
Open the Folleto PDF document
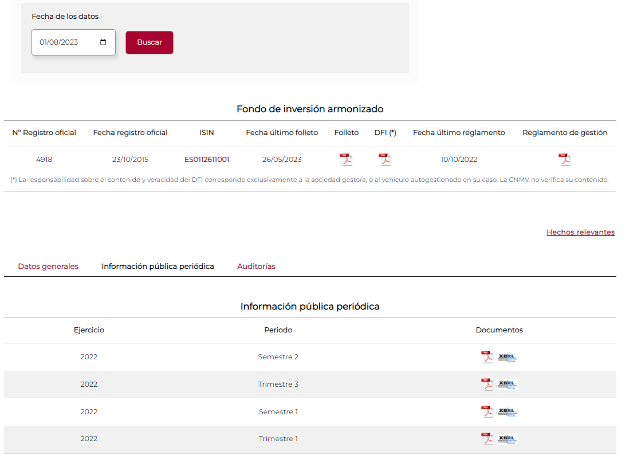[x=346, y=160]
